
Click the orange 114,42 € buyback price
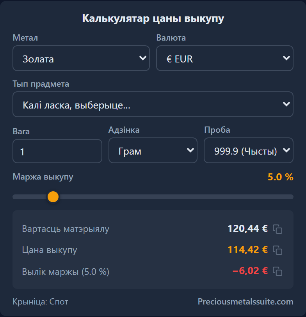coord(247,250)
